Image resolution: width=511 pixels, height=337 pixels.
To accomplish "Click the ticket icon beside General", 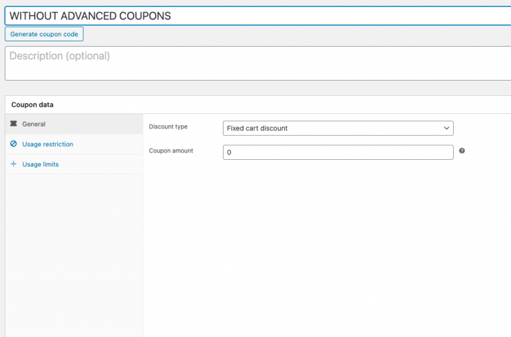I will [x=13, y=124].
